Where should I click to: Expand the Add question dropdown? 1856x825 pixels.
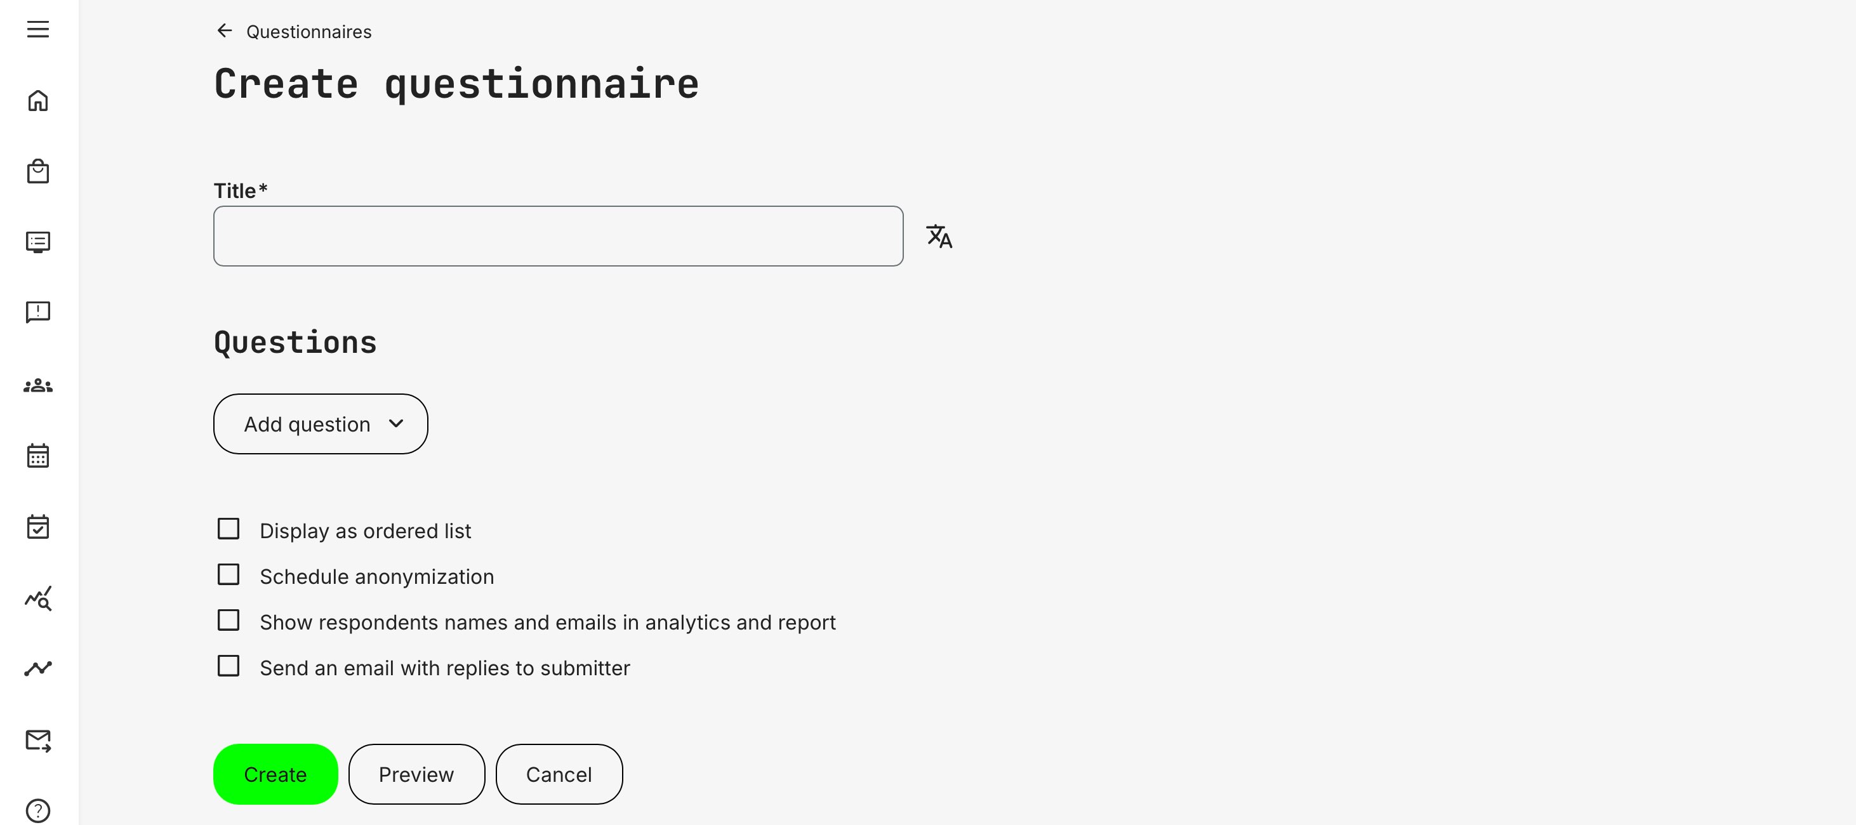point(320,424)
